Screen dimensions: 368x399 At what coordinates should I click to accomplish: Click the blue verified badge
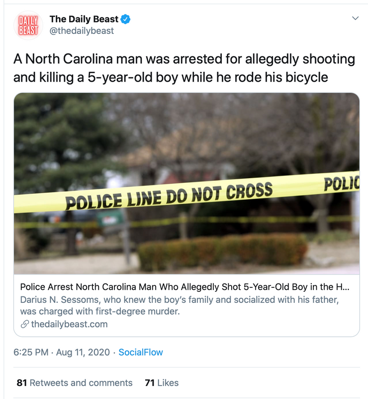[126, 19]
